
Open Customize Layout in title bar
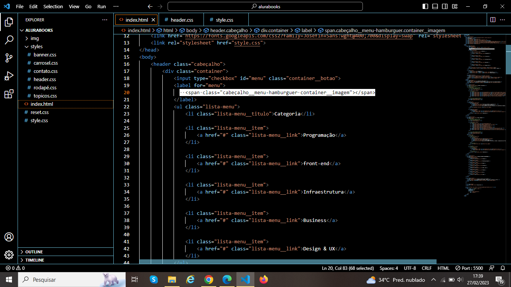[x=454, y=6]
